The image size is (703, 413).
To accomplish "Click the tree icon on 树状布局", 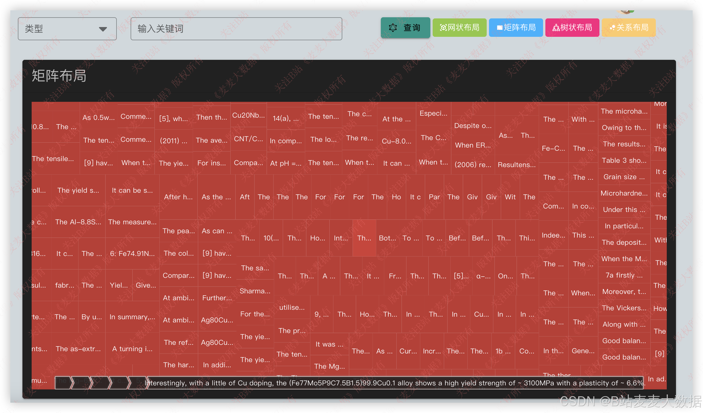I will point(556,28).
